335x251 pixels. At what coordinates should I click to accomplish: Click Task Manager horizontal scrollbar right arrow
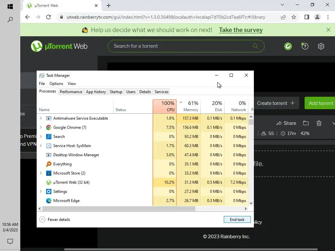[x=246, y=209]
